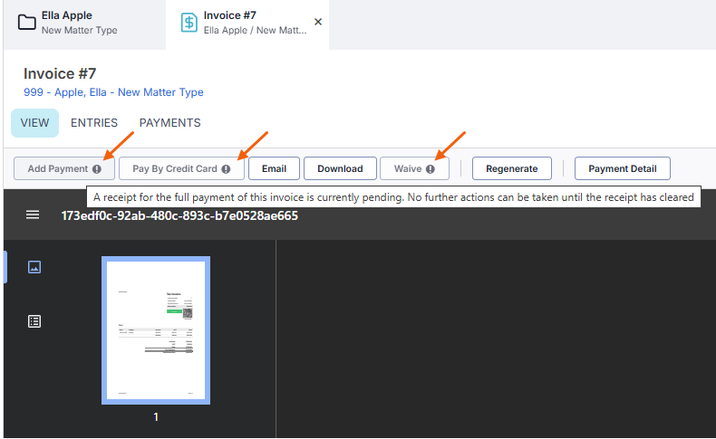Viewport: 716px width, 439px height.
Task: Select the Invoice #7 tab
Action: (247, 23)
